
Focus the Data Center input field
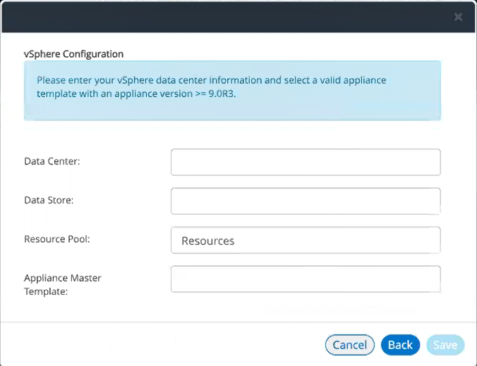306,162
